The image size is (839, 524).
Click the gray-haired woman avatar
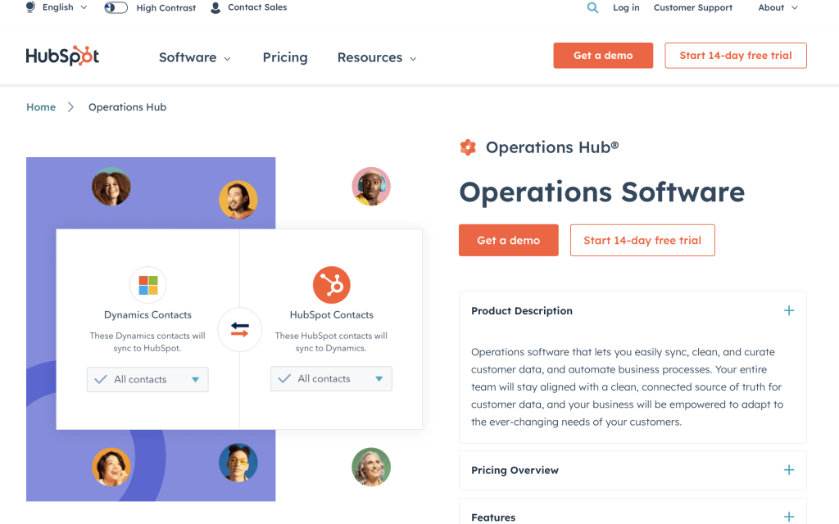[x=371, y=468]
